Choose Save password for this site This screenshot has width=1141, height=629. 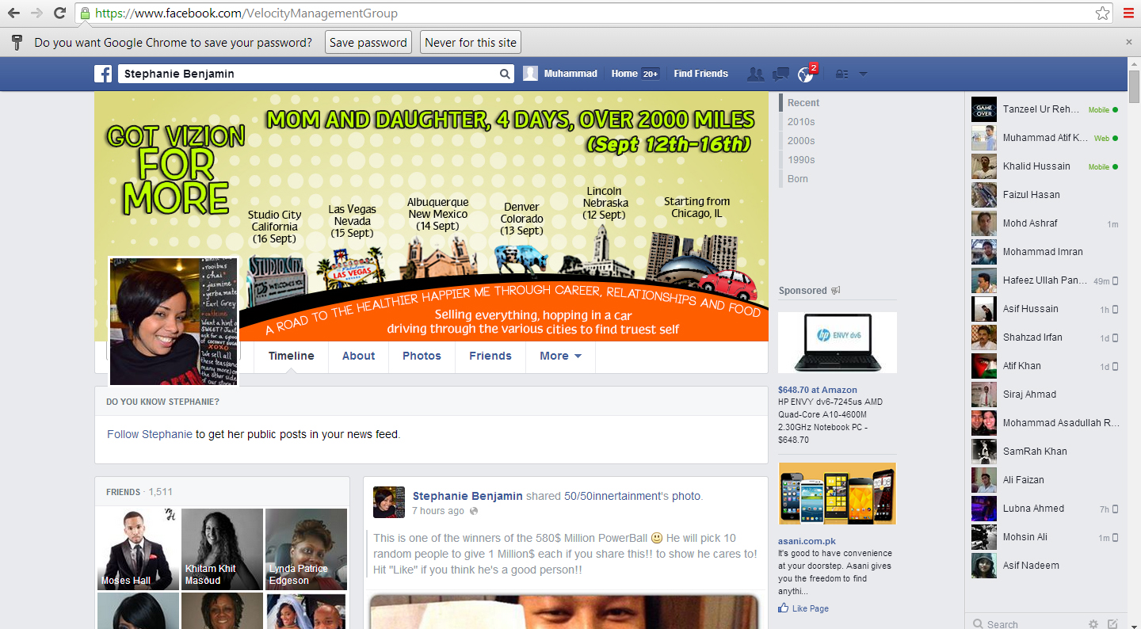click(368, 42)
